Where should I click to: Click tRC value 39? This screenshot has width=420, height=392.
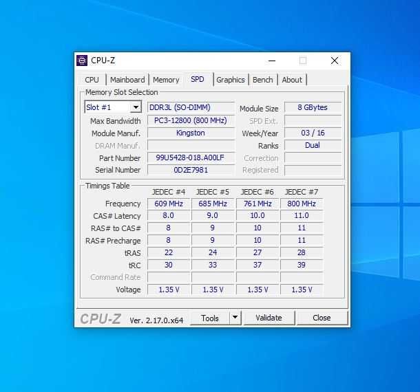(x=302, y=265)
